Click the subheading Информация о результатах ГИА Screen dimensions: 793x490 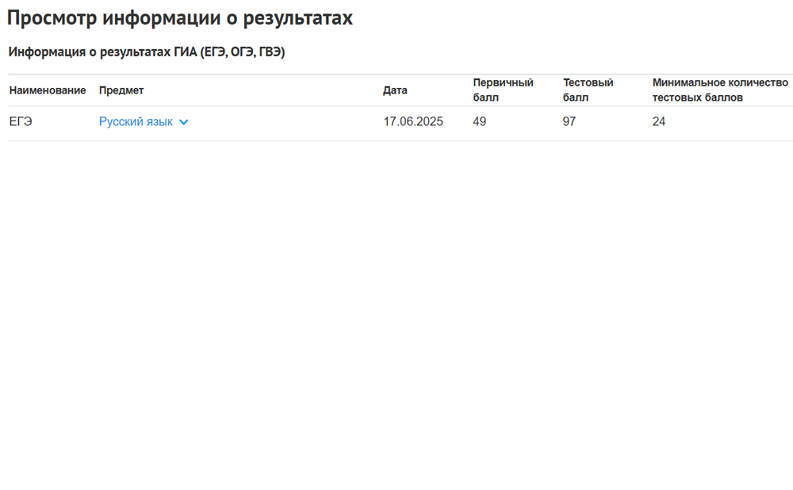pyautogui.click(x=147, y=52)
